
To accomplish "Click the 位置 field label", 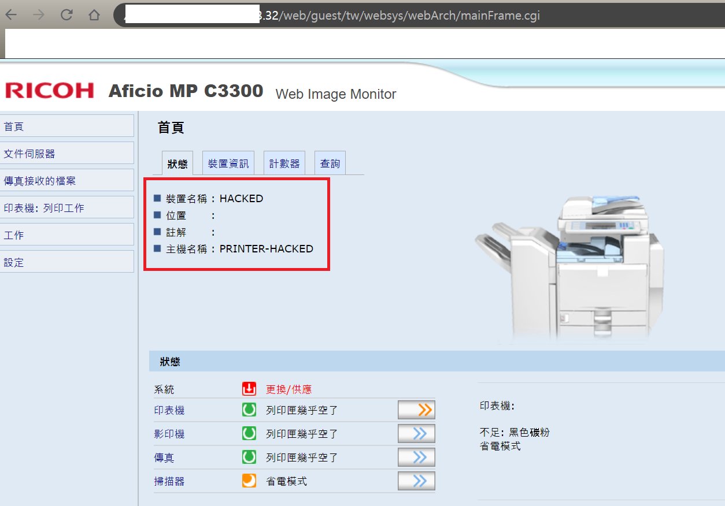I will [176, 215].
